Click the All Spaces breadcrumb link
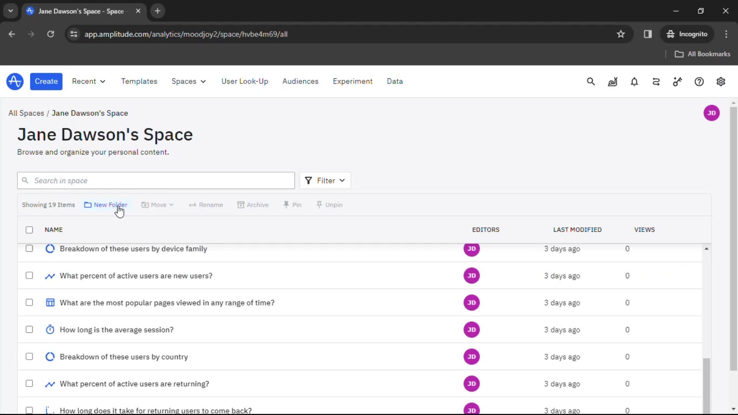The height and width of the screenshot is (415, 738). [x=27, y=113]
